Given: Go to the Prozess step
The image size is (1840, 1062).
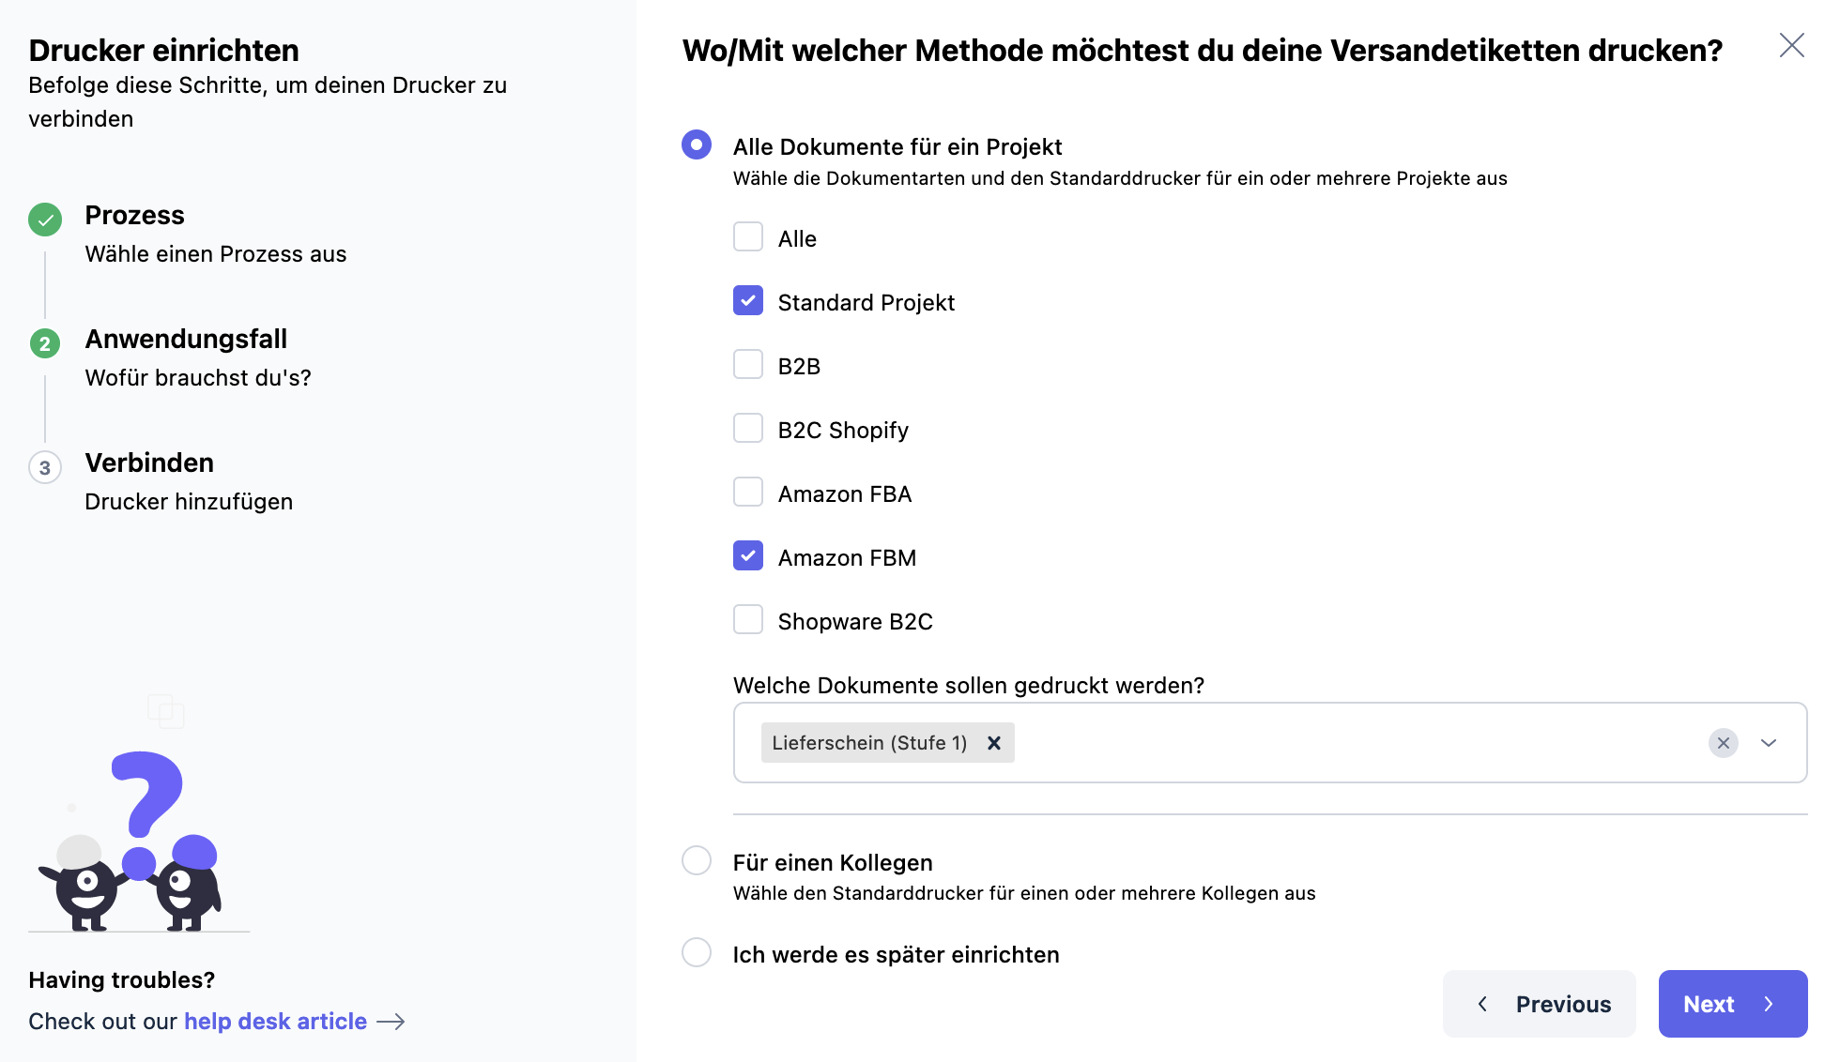Looking at the screenshot, I should pos(134,216).
